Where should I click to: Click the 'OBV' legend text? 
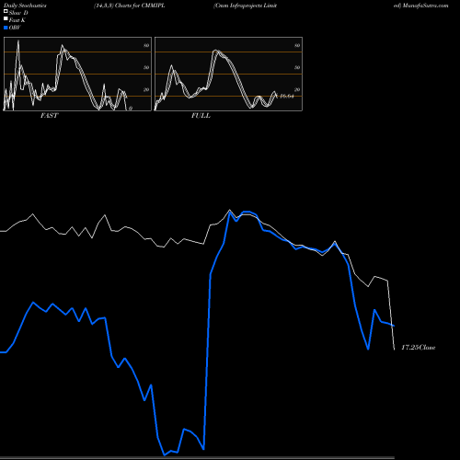[x=15, y=28]
